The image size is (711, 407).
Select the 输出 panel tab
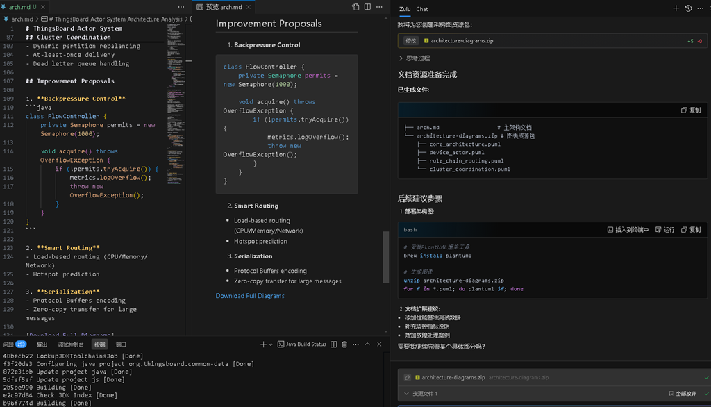pos(42,344)
